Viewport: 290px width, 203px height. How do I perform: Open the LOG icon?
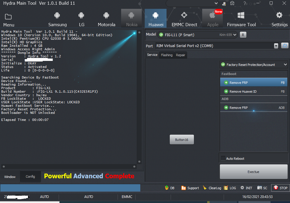coord(226,188)
